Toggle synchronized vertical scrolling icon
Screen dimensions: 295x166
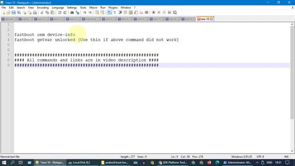pyautogui.click(x=97, y=12)
